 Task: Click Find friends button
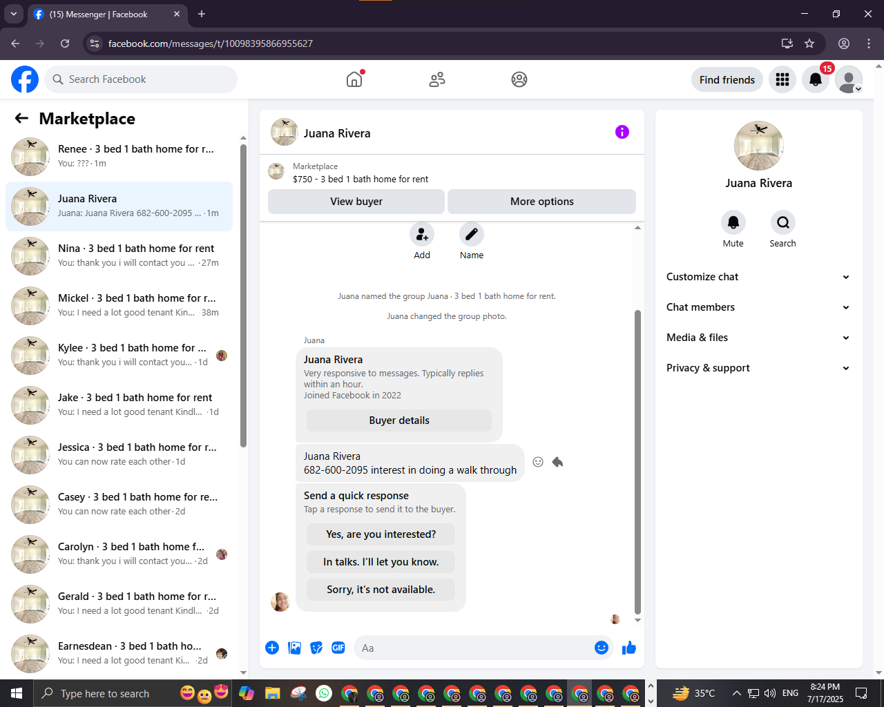727,79
